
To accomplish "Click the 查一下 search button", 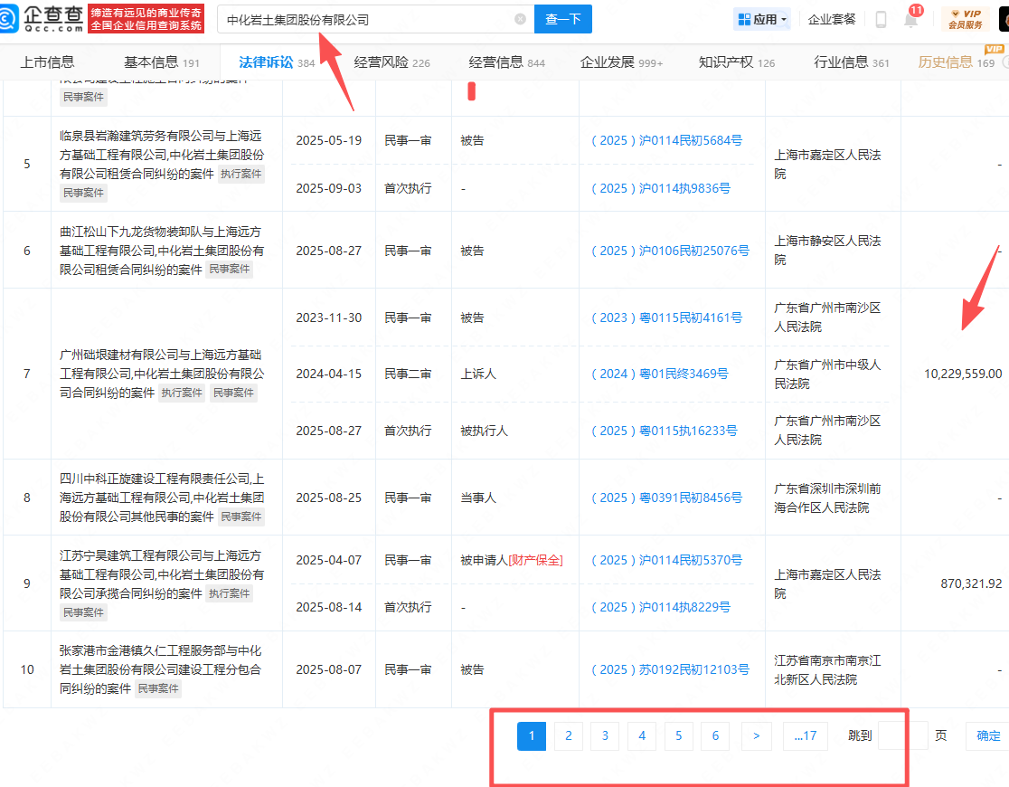I will [563, 19].
